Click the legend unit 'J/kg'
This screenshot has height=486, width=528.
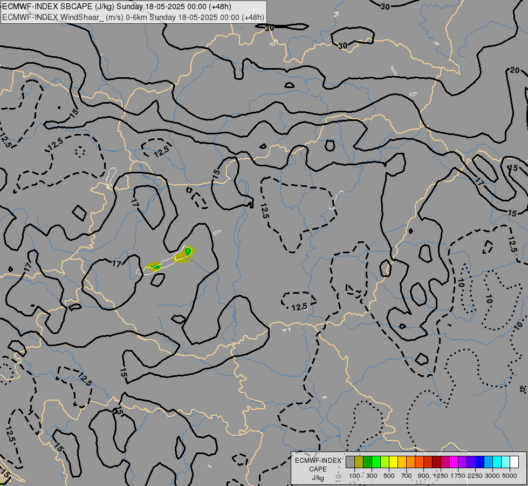(318, 478)
